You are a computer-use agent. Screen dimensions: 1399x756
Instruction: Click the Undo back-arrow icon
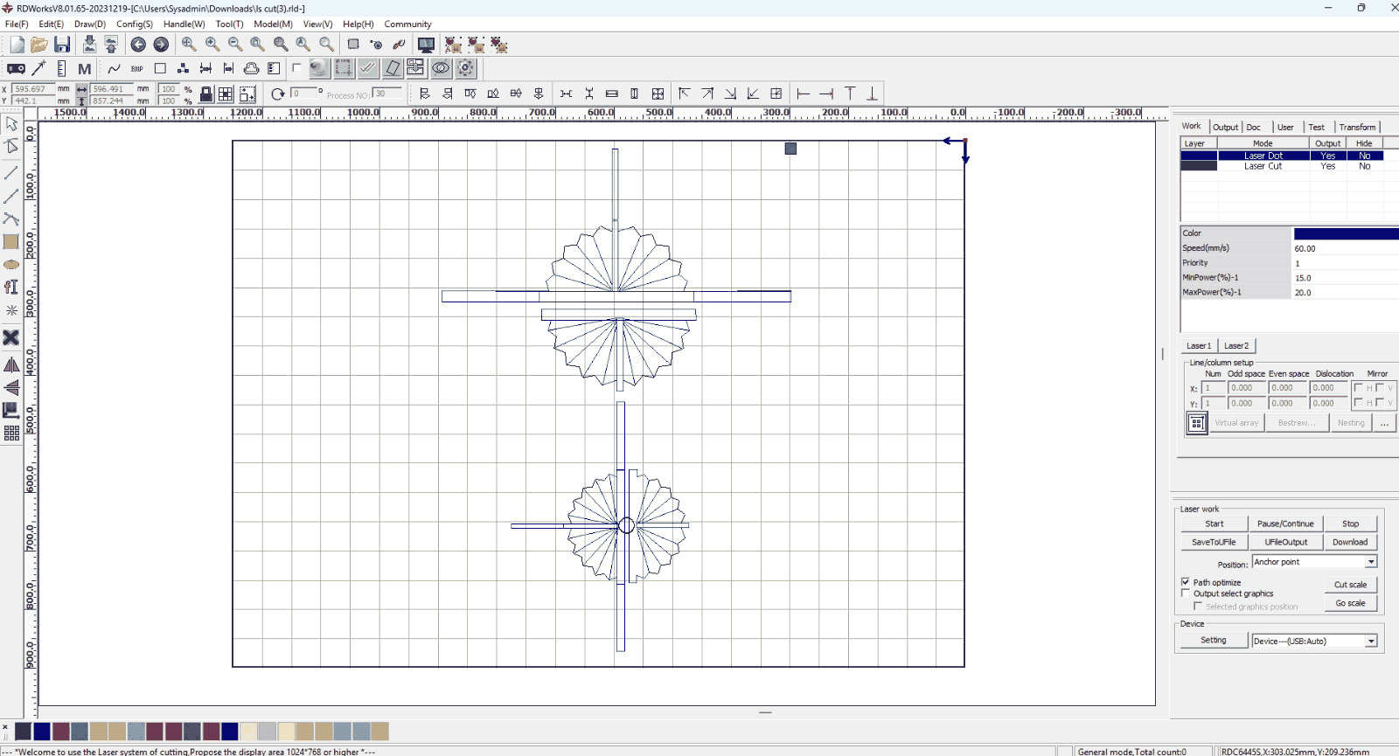point(138,45)
